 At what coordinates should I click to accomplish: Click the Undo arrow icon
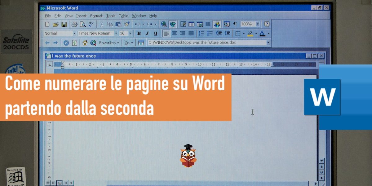click(x=137, y=24)
